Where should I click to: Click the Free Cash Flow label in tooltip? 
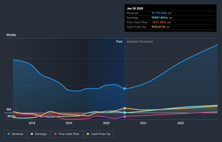point(137,22)
